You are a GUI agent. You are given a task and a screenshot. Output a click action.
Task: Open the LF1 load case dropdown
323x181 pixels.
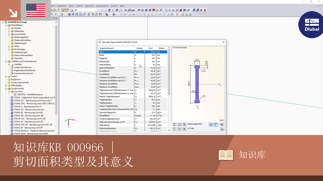[98, 10]
